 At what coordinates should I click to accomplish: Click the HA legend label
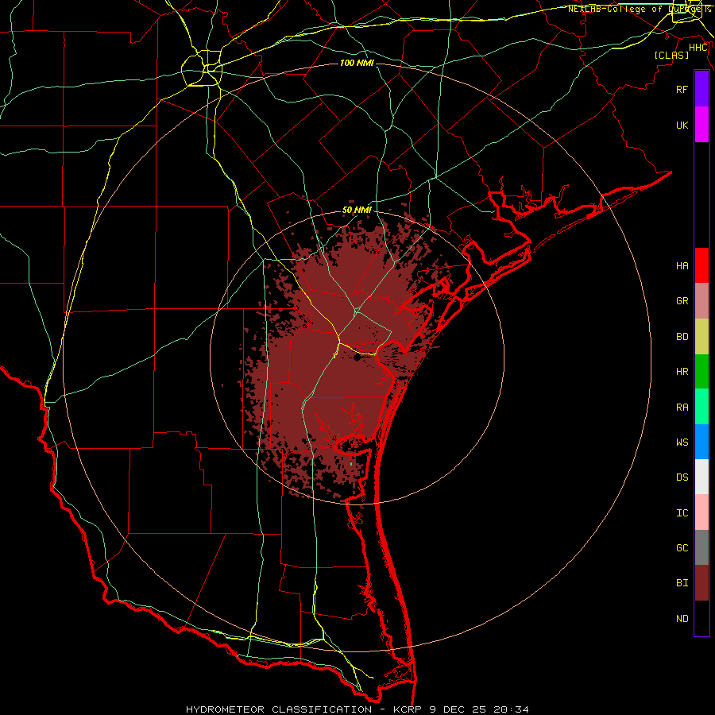[682, 265]
